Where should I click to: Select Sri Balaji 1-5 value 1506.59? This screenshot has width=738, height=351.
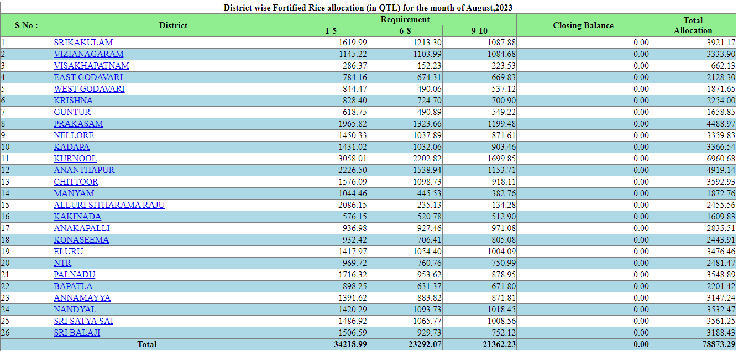(x=353, y=333)
